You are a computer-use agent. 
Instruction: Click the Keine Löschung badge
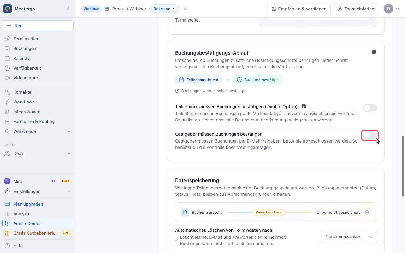pyautogui.click(x=269, y=212)
